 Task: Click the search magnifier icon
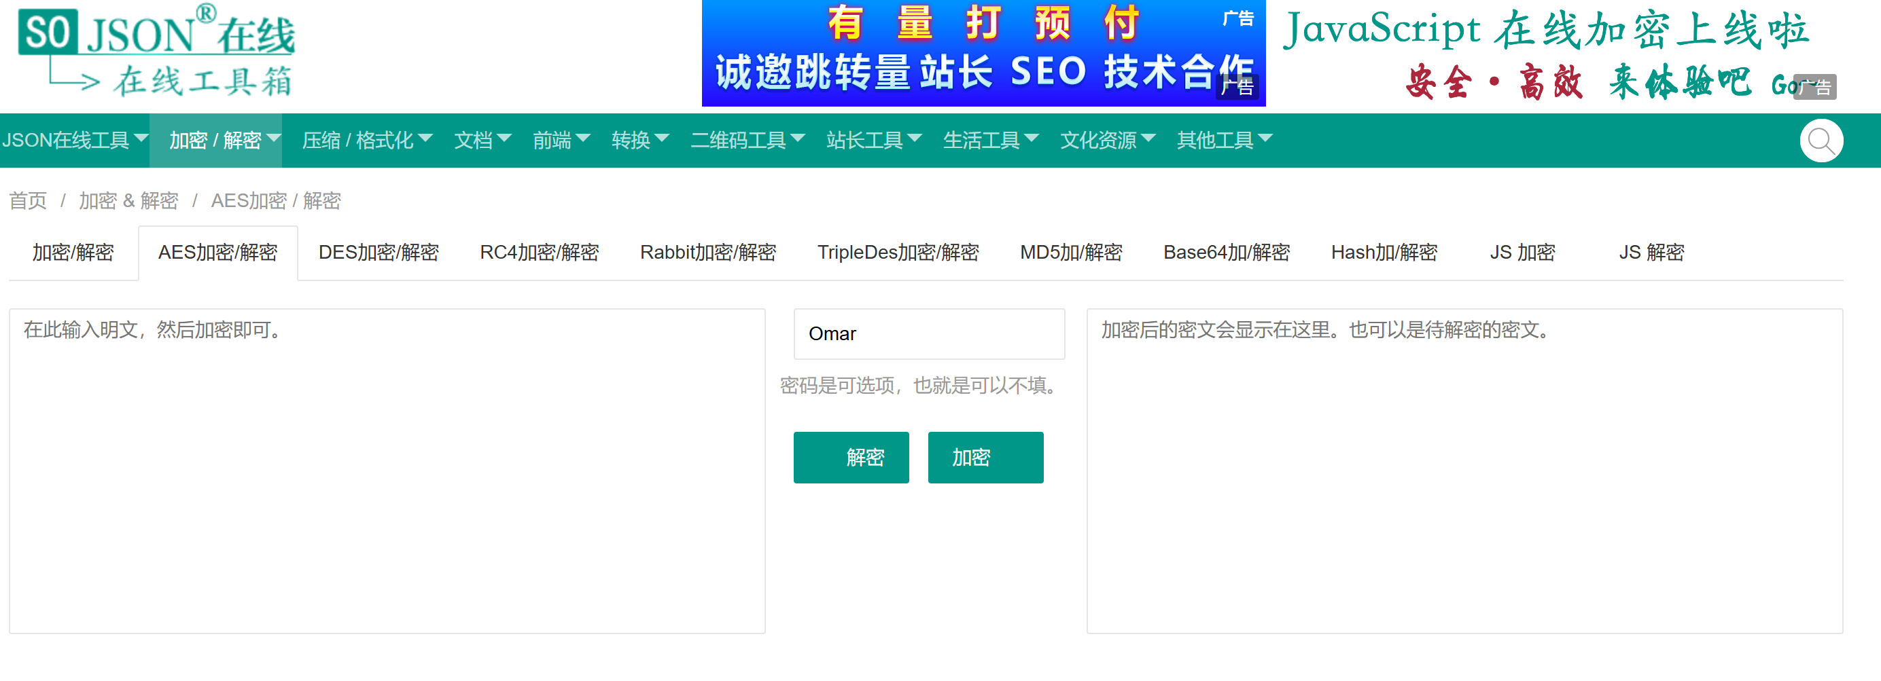1821,141
